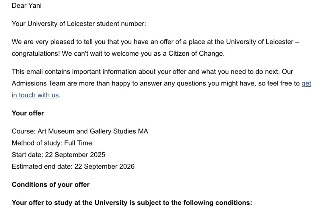This screenshot has height=209, width=333.
Task: Click the student number line text
Action: point(79,24)
